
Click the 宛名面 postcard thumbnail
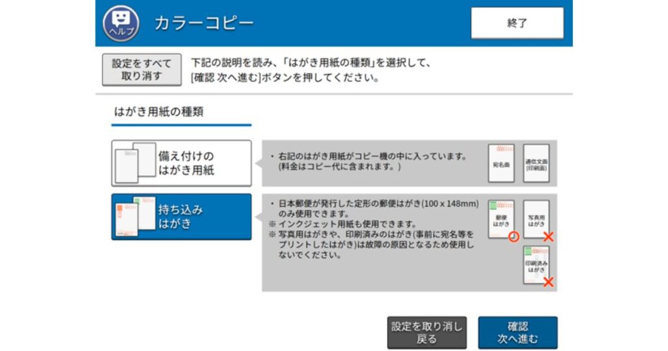[x=502, y=163]
